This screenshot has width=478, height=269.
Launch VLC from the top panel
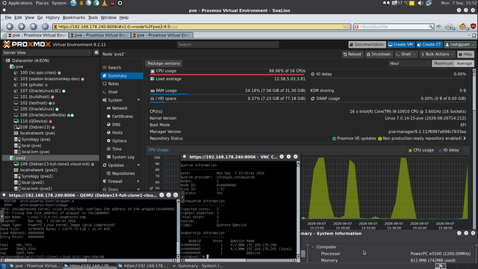(105, 3)
